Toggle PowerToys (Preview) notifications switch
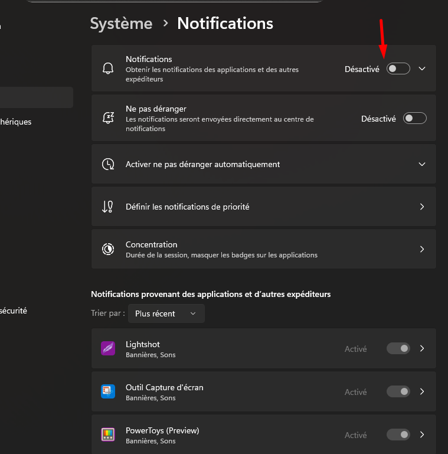The image size is (448, 454). [x=398, y=435]
